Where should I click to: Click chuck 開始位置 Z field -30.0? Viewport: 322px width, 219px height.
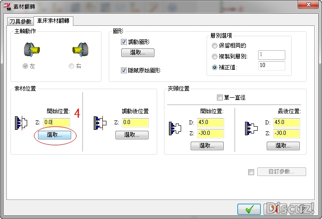pyautogui.click(x=211, y=133)
